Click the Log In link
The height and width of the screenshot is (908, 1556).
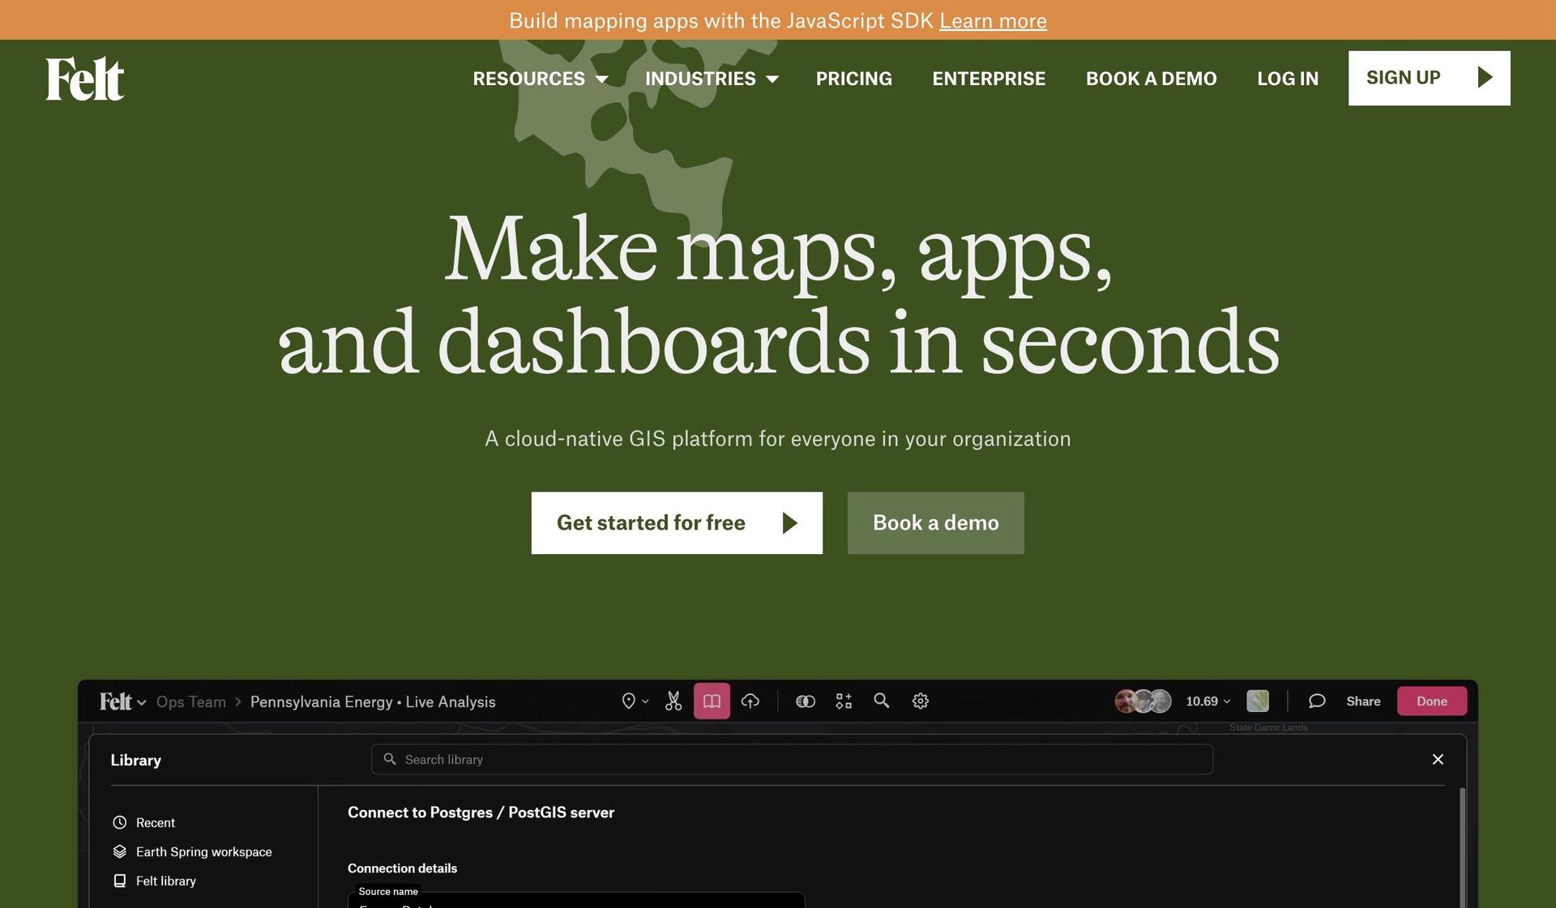pyautogui.click(x=1288, y=79)
